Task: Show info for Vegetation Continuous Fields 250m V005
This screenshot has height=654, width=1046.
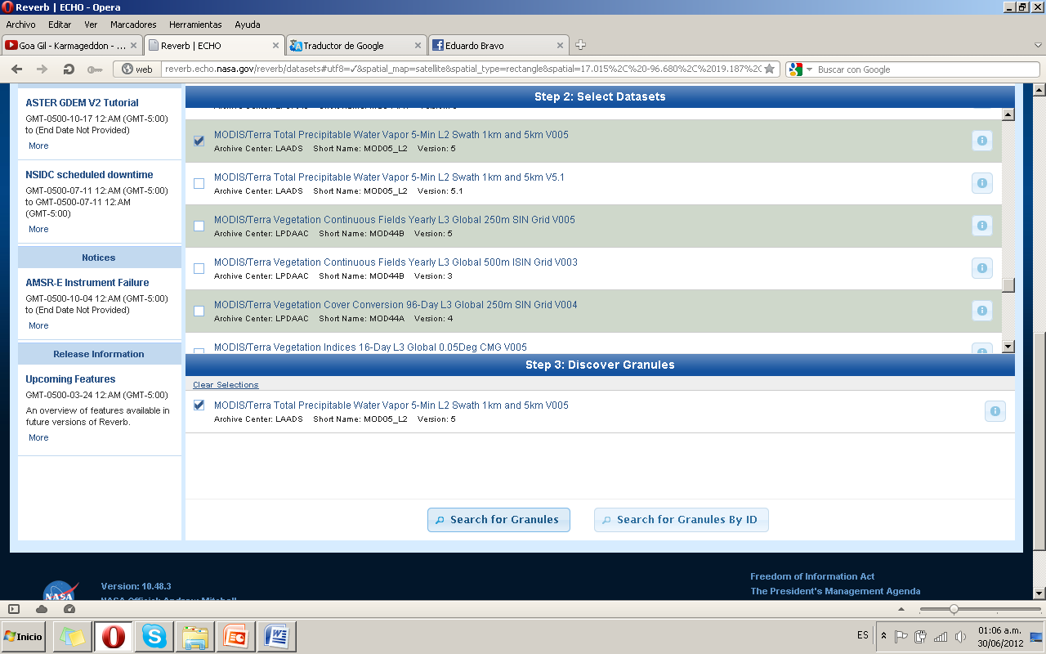Action: (982, 226)
